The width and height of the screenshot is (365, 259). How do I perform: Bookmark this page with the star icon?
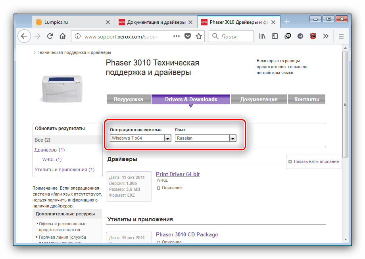(199, 36)
